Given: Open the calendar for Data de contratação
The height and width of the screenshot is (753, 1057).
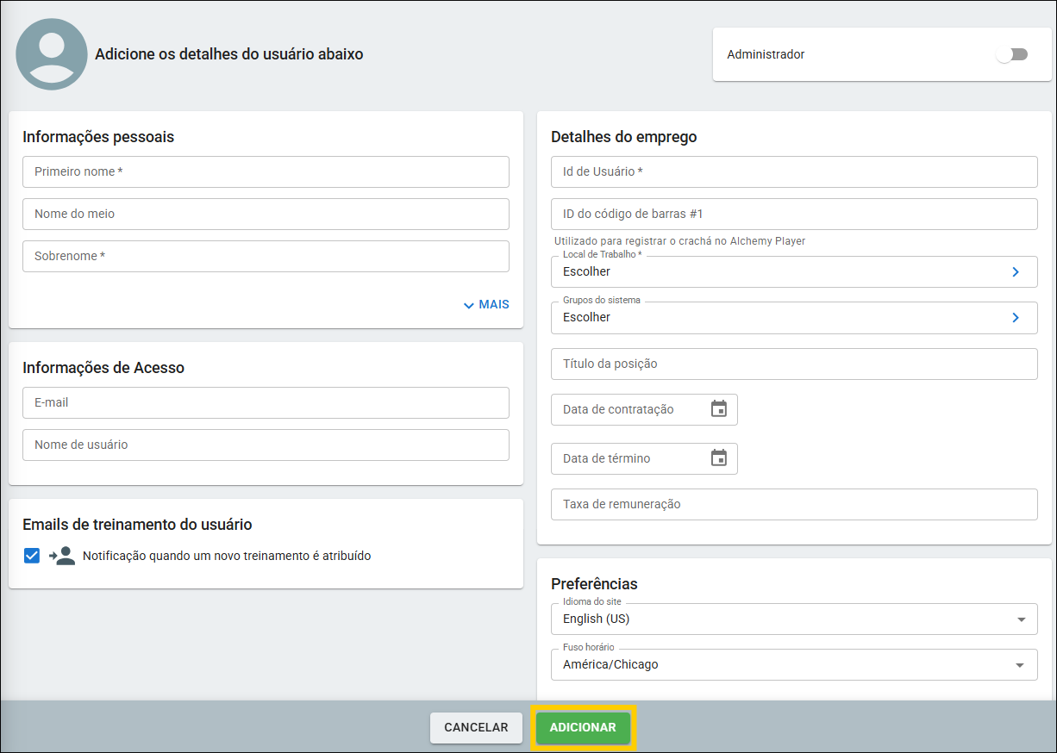Looking at the screenshot, I should pos(719,409).
